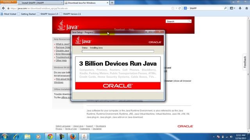Open the Firefox downloads arrow

(x=240, y=8)
